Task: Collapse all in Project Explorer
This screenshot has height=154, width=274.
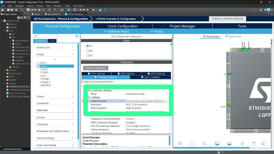Action: pyautogui.click(x=18, y=18)
